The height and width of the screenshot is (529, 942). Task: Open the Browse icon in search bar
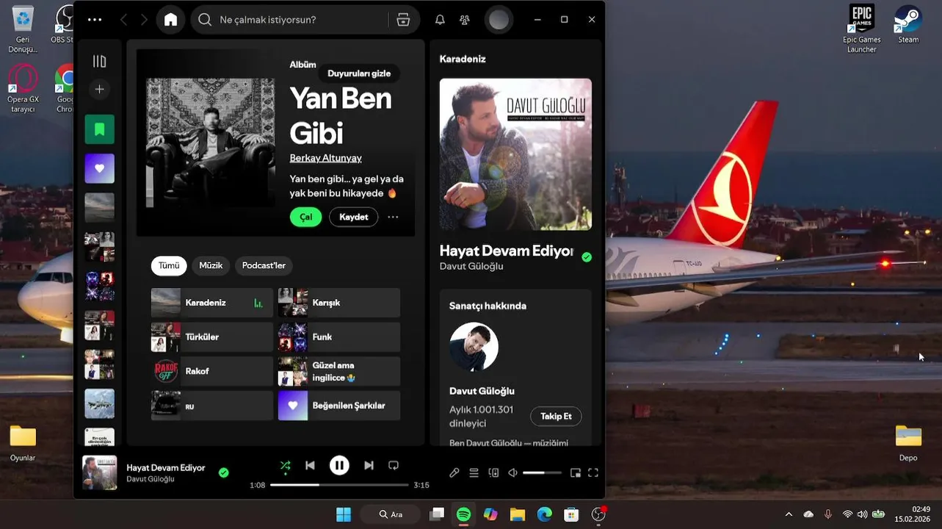click(403, 20)
